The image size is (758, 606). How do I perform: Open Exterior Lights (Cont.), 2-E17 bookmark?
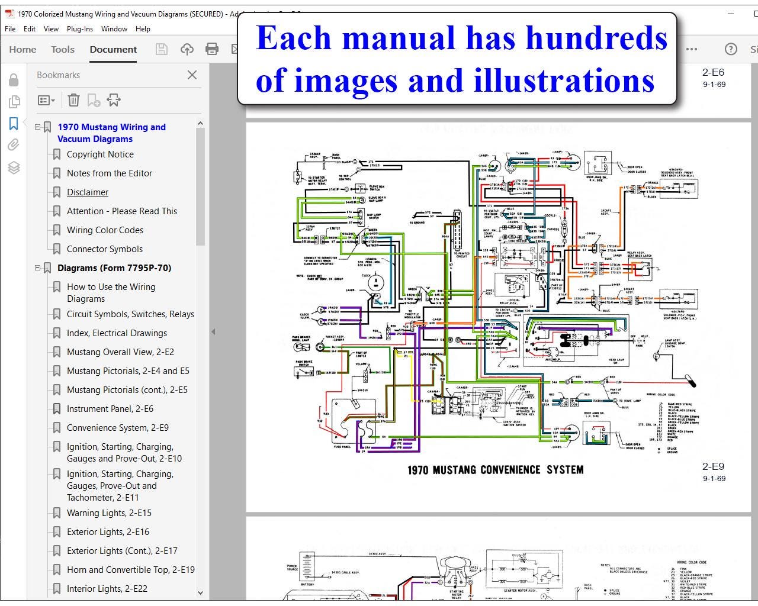point(122,551)
